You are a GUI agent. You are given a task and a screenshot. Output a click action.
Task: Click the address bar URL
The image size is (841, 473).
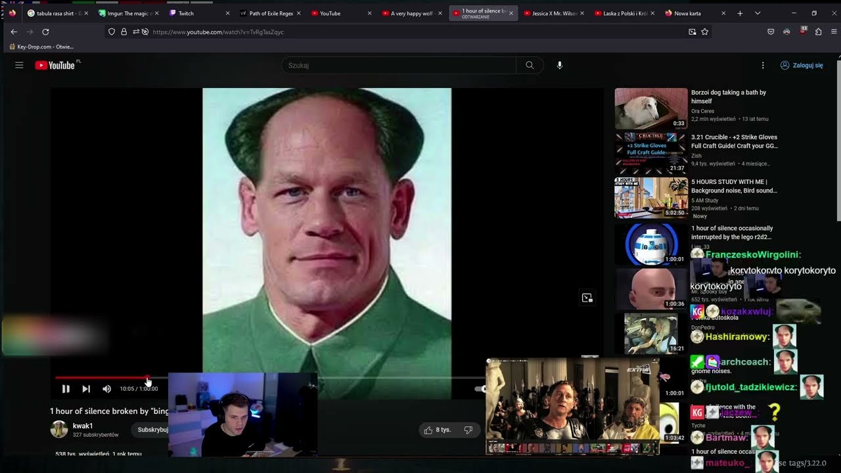[218, 32]
